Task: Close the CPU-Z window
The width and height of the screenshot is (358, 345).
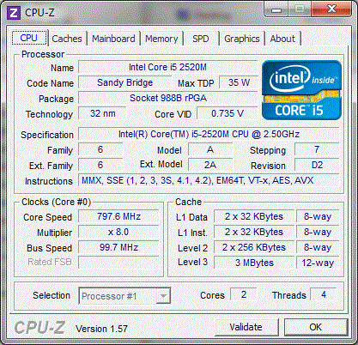Action: click(331, 9)
